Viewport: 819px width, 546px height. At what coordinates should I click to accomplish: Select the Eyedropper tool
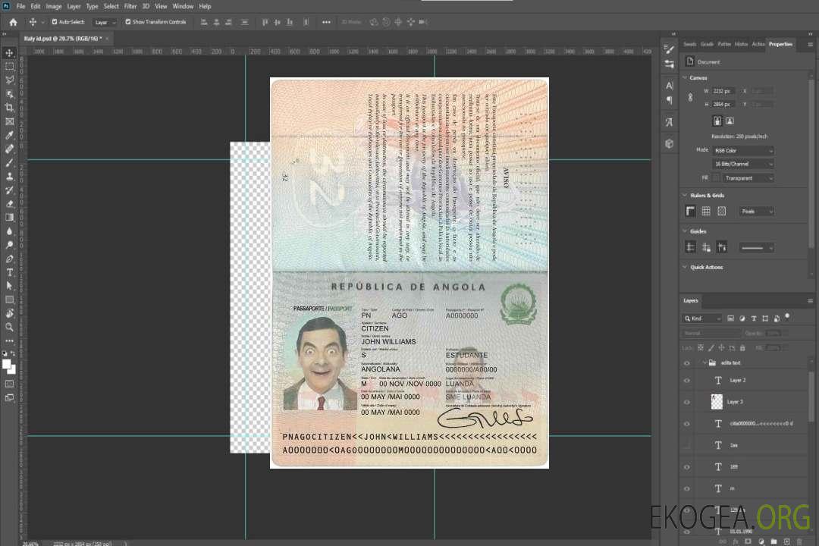point(9,135)
